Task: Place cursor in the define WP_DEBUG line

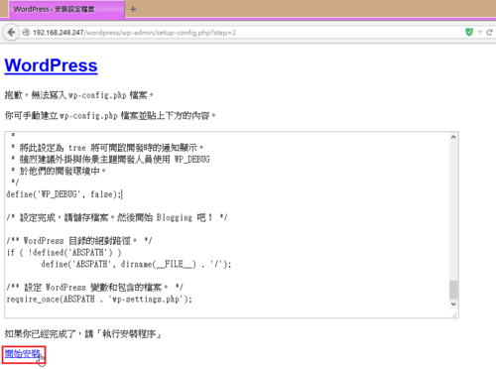Action: [64, 194]
